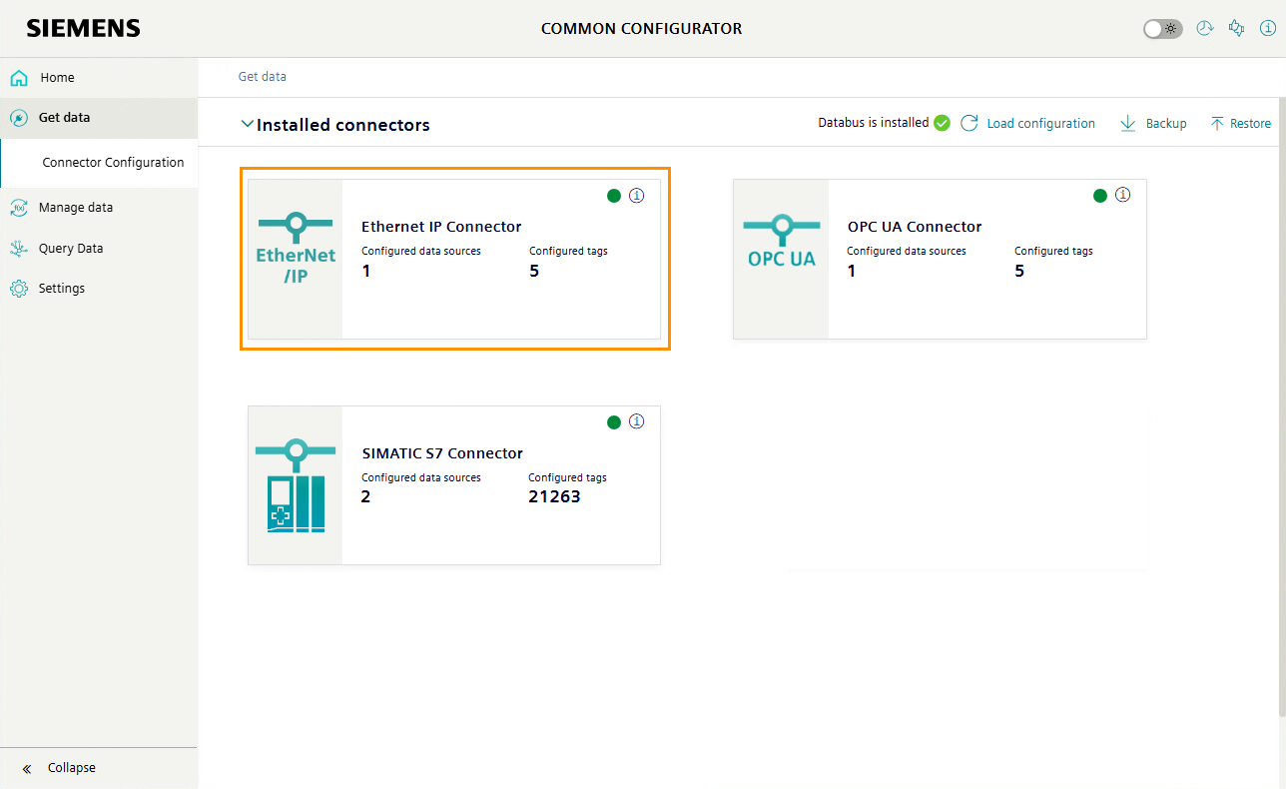Click Load configuration button
Viewport: 1286px width, 789px height.
click(x=1028, y=124)
